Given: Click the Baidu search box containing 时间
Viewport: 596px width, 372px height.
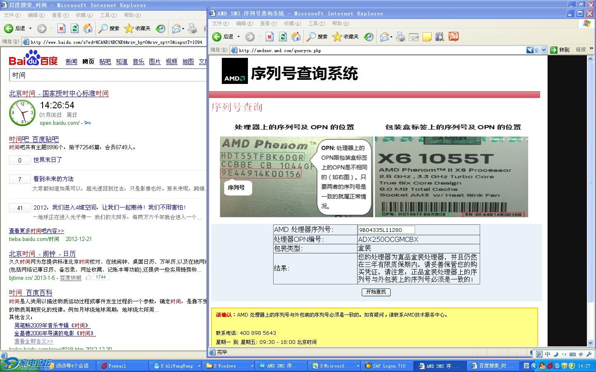Looking at the screenshot, I should [x=108, y=75].
